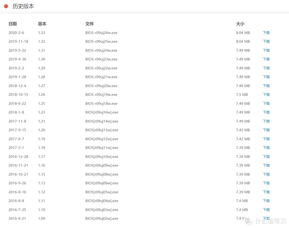Select version number 1.15
The width and height of the screenshot is (289, 228).
click(x=41, y=174)
